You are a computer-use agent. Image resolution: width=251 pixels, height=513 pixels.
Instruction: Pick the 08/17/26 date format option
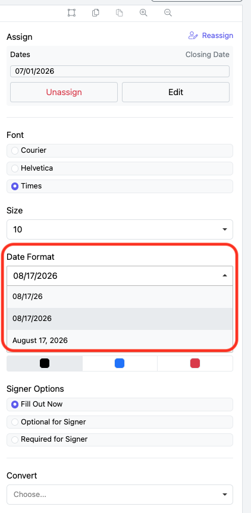point(120,297)
